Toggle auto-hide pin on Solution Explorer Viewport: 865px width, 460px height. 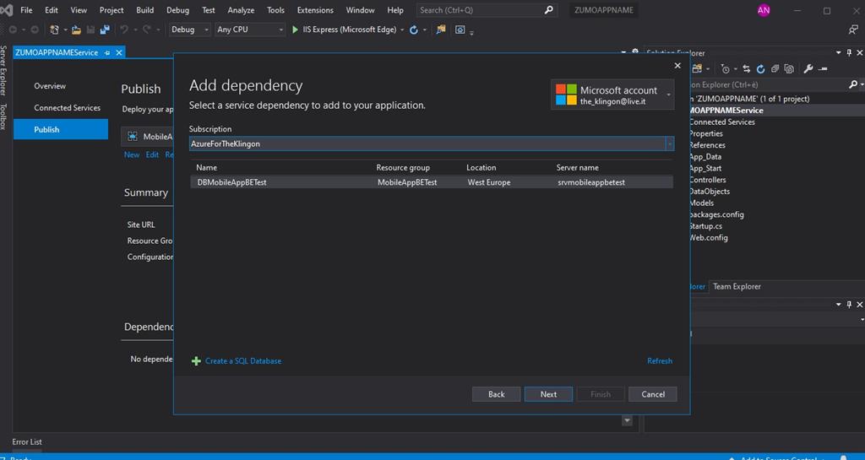coord(849,52)
